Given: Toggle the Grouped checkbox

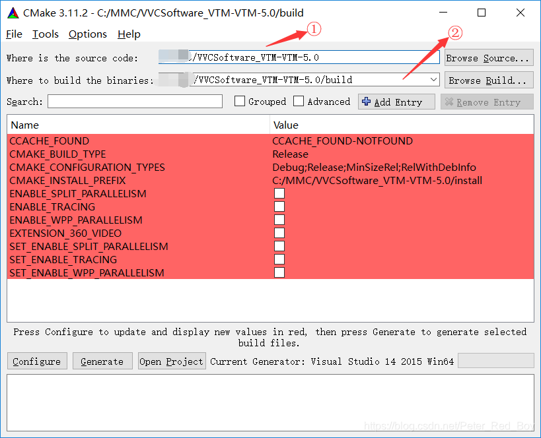Looking at the screenshot, I should point(239,102).
